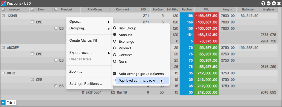Screen dimensions: 282x107
Task: Collapse the ABCDEF account group
Action: 3,47
